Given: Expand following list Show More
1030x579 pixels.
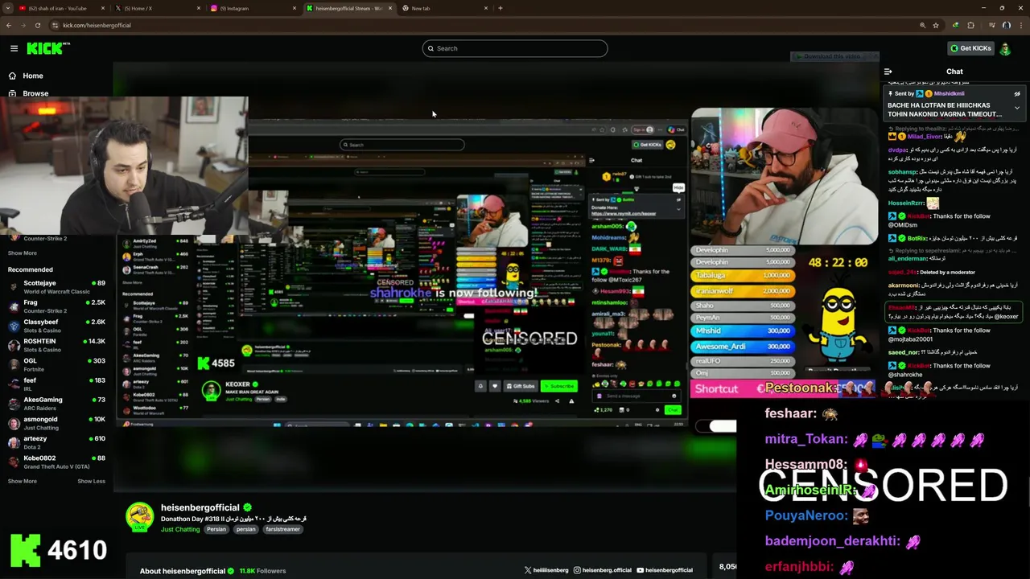Looking at the screenshot, I should [x=23, y=253].
